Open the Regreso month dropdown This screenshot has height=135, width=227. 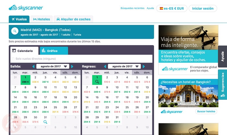tap(124, 66)
